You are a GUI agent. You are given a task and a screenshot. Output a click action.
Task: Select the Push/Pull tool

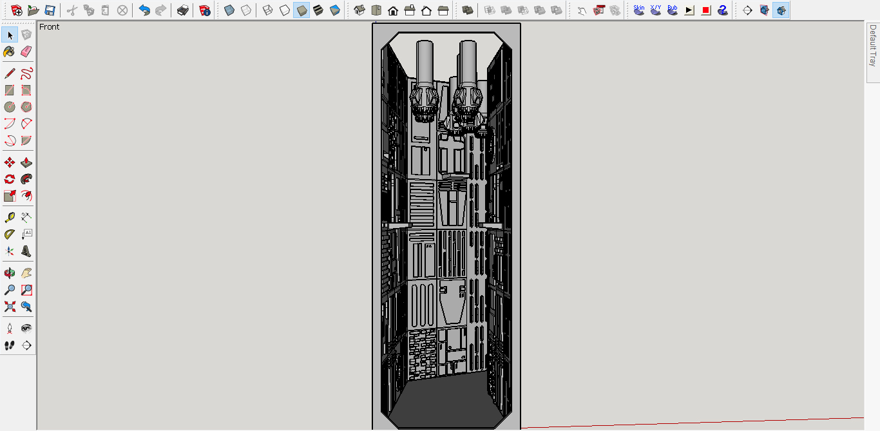26,162
